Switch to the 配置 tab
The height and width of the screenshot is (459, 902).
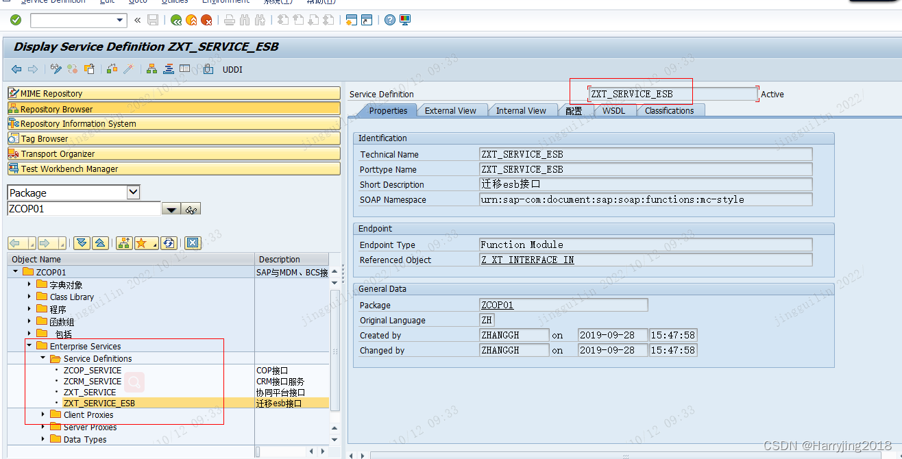[x=574, y=110]
